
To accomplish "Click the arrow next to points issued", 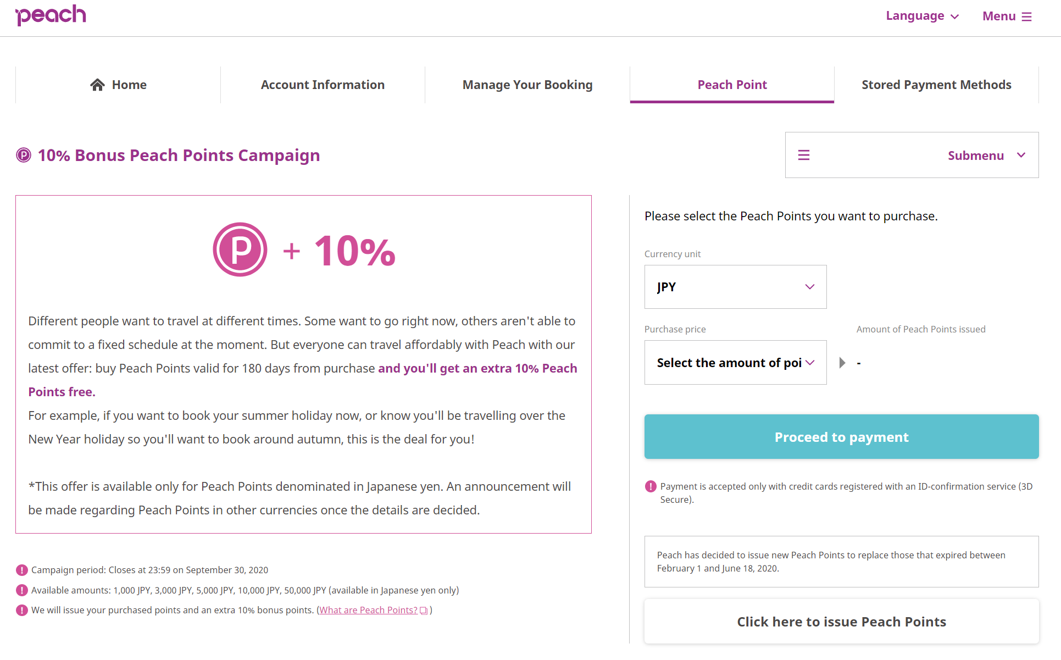I will tap(842, 363).
